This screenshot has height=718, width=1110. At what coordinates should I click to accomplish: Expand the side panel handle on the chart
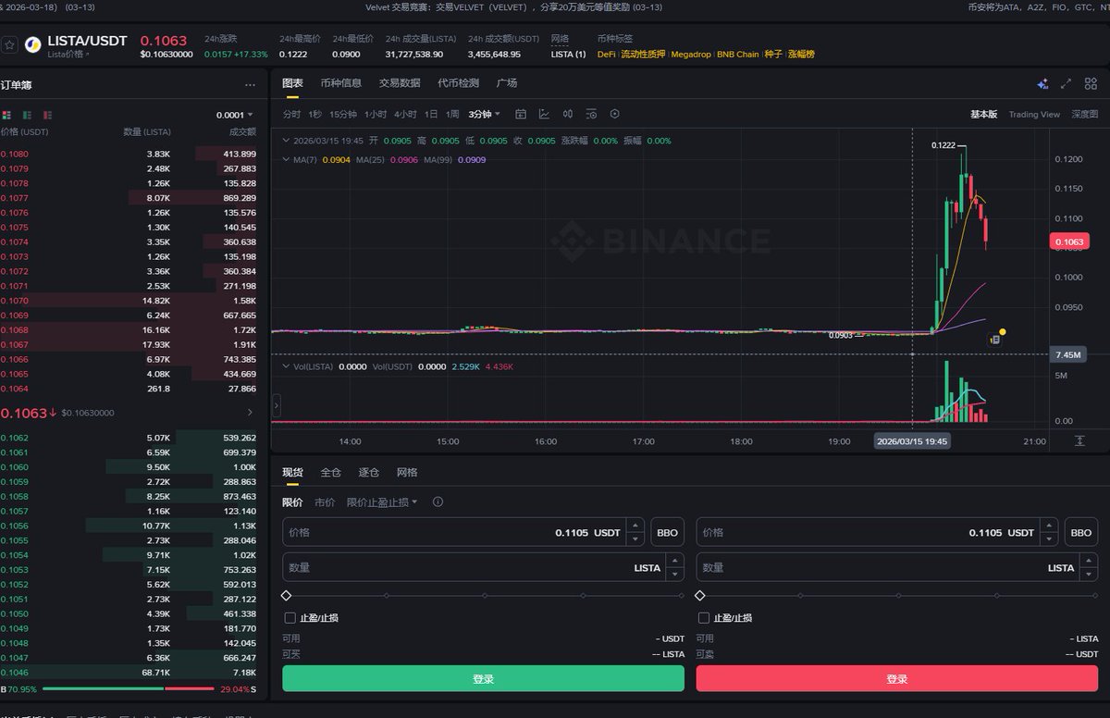276,405
